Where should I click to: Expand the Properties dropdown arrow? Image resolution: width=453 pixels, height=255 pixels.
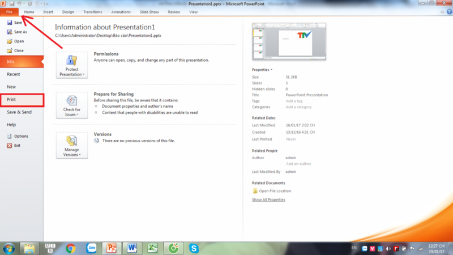pyautogui.click(x=271, y=70)
